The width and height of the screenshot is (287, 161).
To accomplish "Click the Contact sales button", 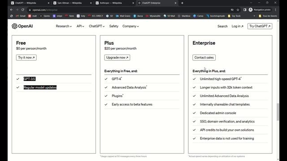I will (x=204, y=58).
